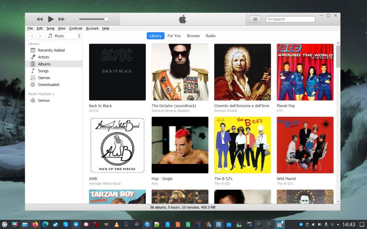The image size is (367, 229).
Task: Click the 'AC/DC' artist name
Action: [x=94, y=111]
